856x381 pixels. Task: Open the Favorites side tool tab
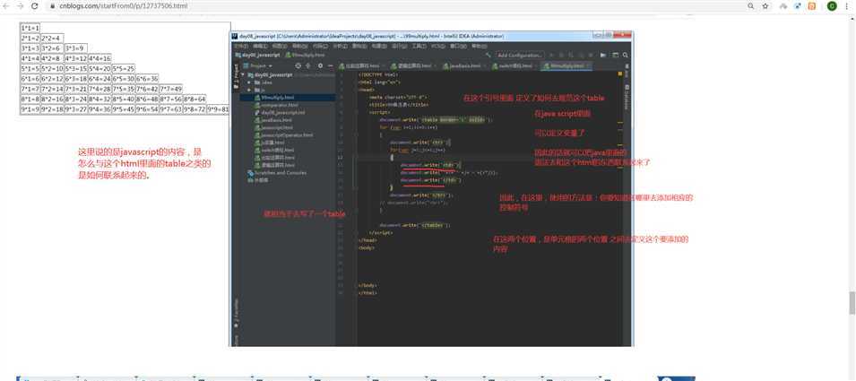tap(237, 315)
